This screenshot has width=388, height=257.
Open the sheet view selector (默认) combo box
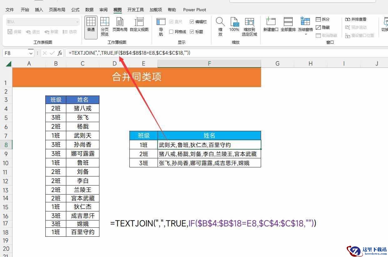point(43,22)
